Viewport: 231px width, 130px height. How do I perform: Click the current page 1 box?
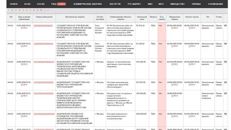[x=9, y=10]
